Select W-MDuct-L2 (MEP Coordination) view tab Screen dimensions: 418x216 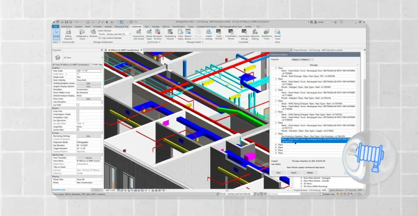(x=123, y=50)
